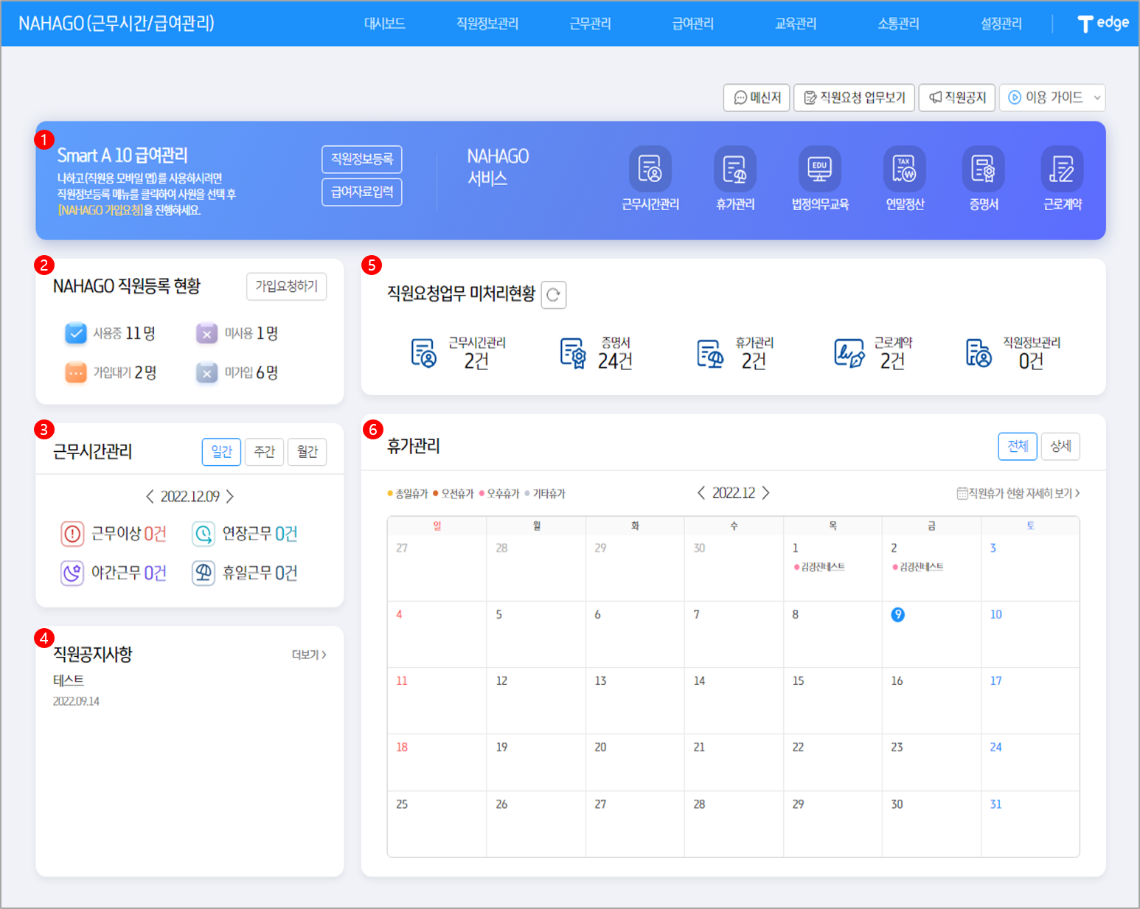Select 상세 view in 휴가관리

coord(1060,446)
